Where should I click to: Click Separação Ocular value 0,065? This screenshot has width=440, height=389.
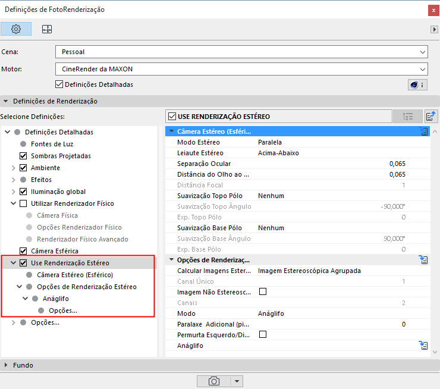pyautogui.click(x=397, y=164)
